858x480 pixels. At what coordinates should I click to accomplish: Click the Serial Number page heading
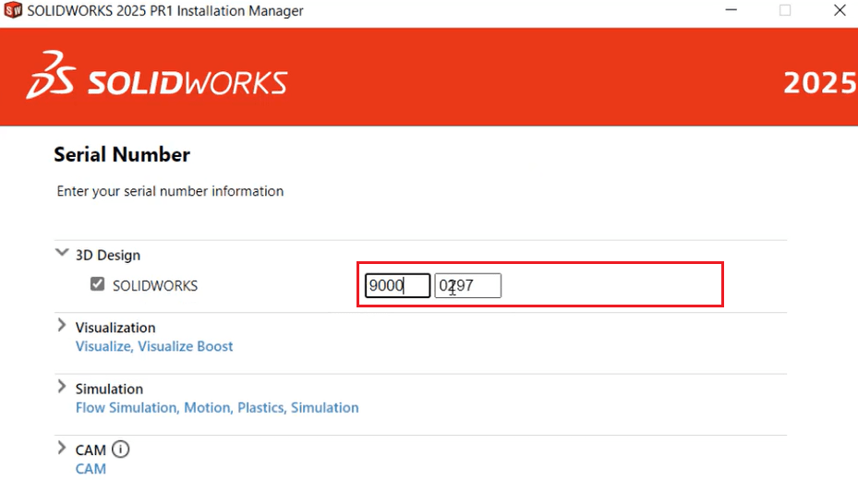[122, 155]
